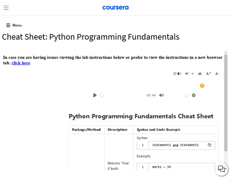
Task: Print the cheat sheet with printer icon
Action: point(200,74)
